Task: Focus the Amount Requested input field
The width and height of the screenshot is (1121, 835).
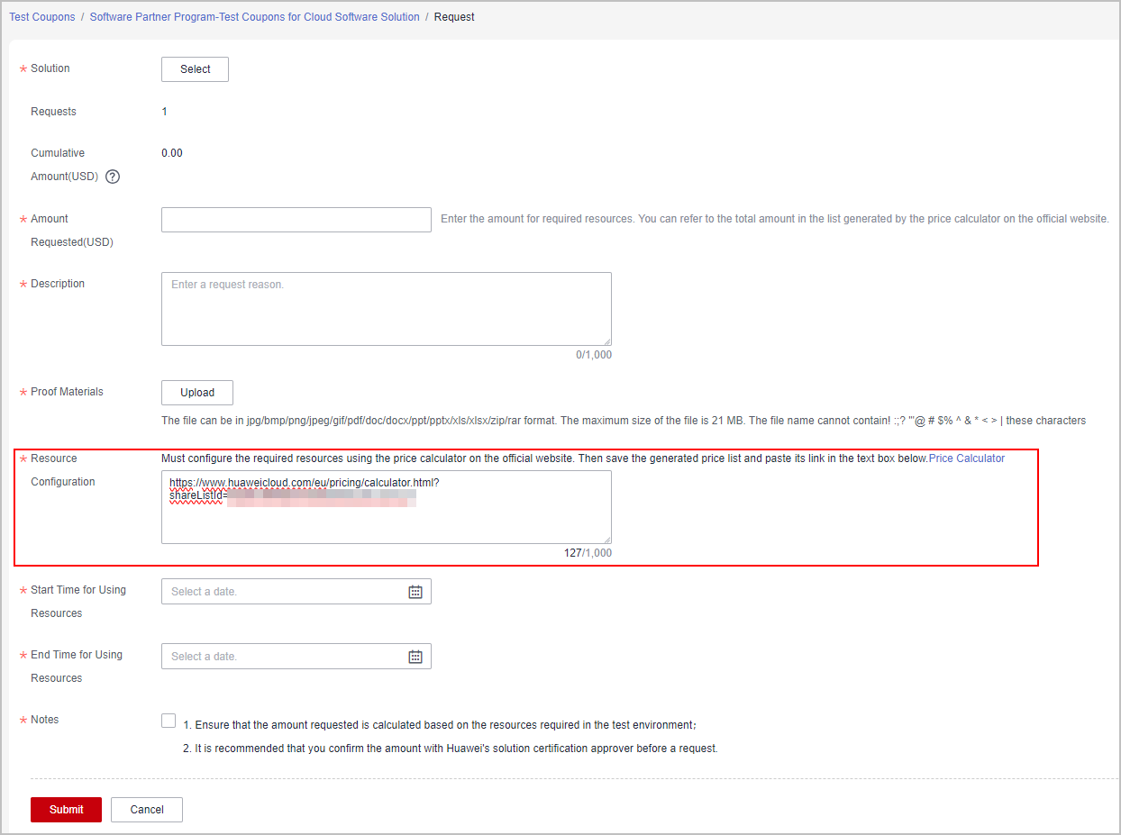Action: 296,220
